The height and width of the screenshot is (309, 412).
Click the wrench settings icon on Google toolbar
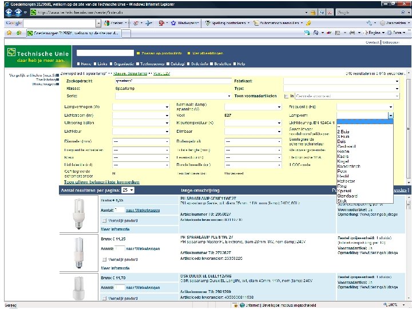click(370, 23)
